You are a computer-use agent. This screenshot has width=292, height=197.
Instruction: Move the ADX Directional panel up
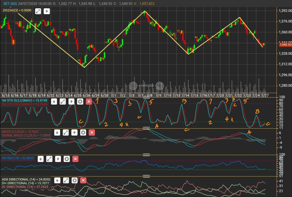[x=57, y=181]
